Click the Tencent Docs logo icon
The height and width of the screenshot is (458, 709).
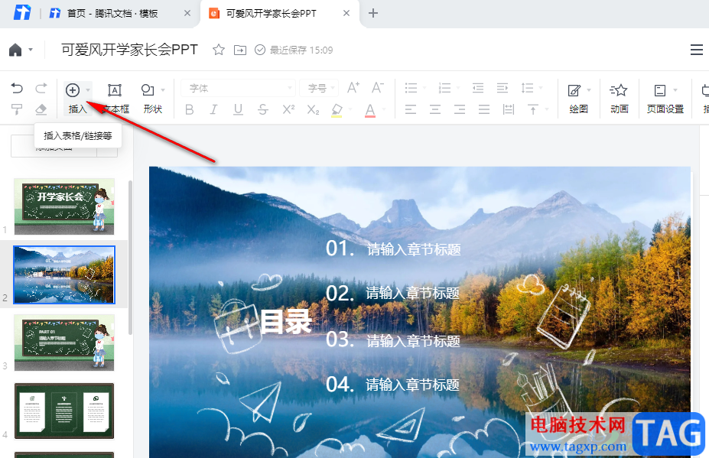[x=21, y=13]
